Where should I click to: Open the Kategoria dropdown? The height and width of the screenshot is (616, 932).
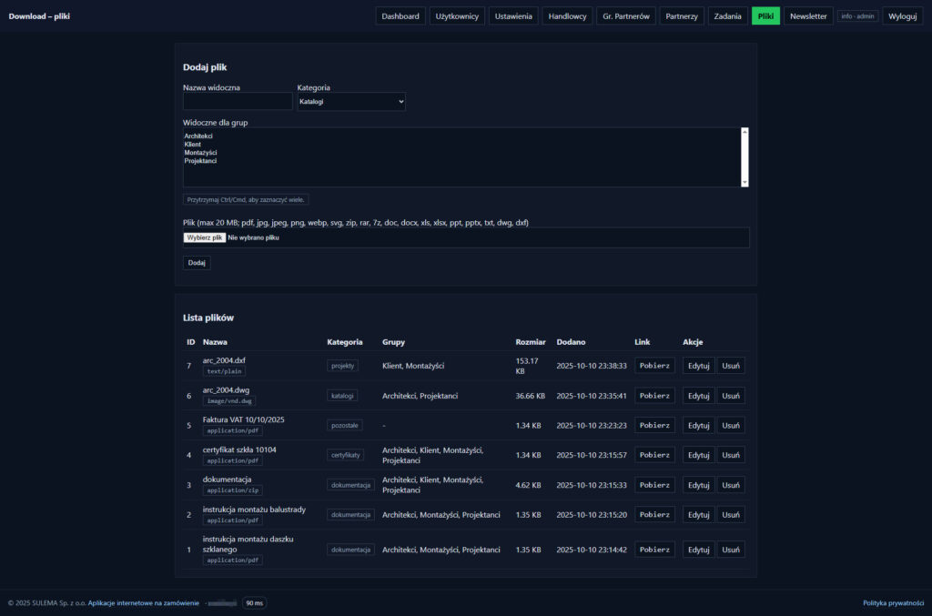click(x=350, y=102)
